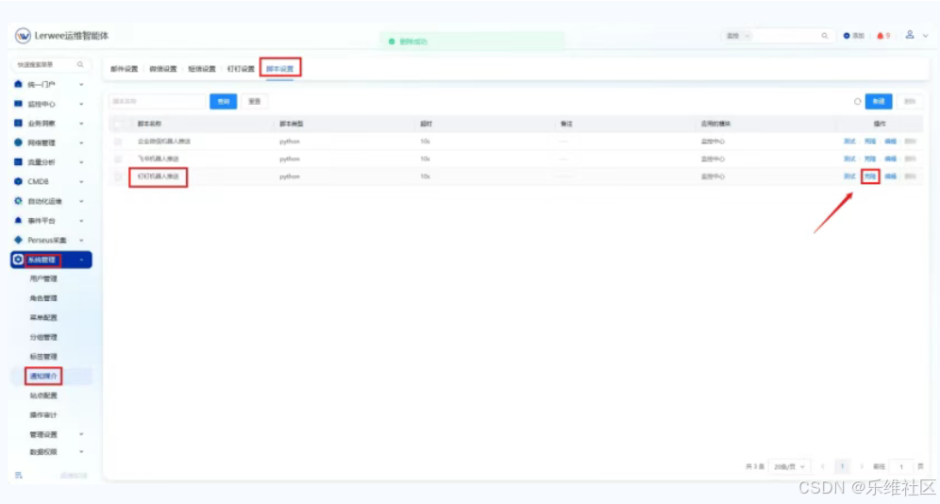Open 分组管理 in the sidebar
The width and height of the screenshot is (940, 504).
pos(43,337)
